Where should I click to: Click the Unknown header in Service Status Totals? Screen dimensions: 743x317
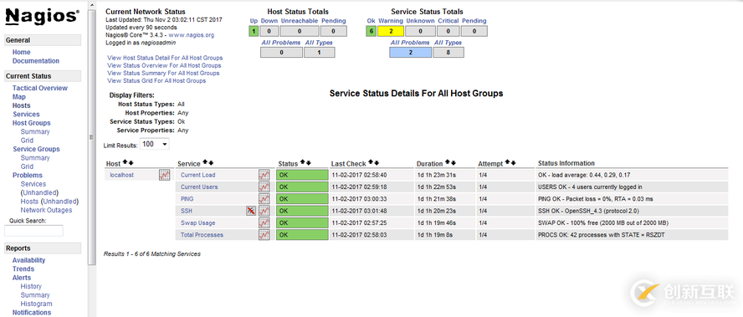pos(420,21)
